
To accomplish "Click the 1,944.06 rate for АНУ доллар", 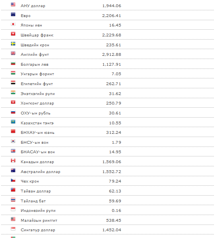I will 112,6.
